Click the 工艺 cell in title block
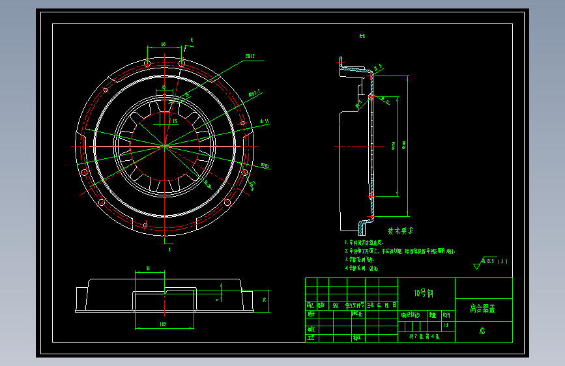The width and height of the screenshot is (565, 366). coord(311,338)
